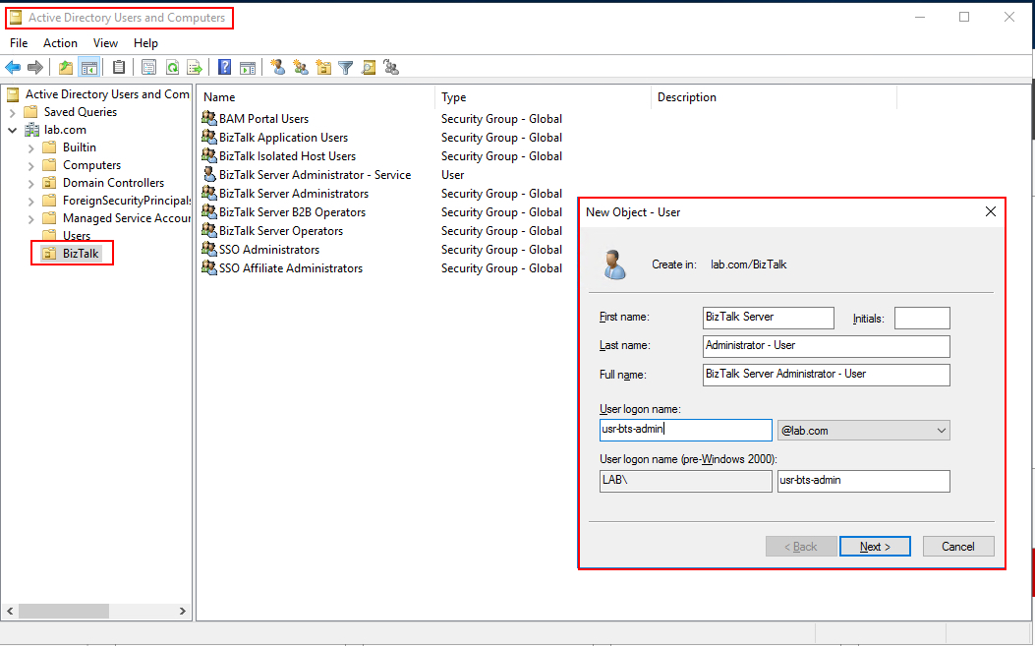Click the Forward arrow toolbar icon
The height and width of the screenshot is (646, 1035).
pyautogui.click(x=35, y=68)
